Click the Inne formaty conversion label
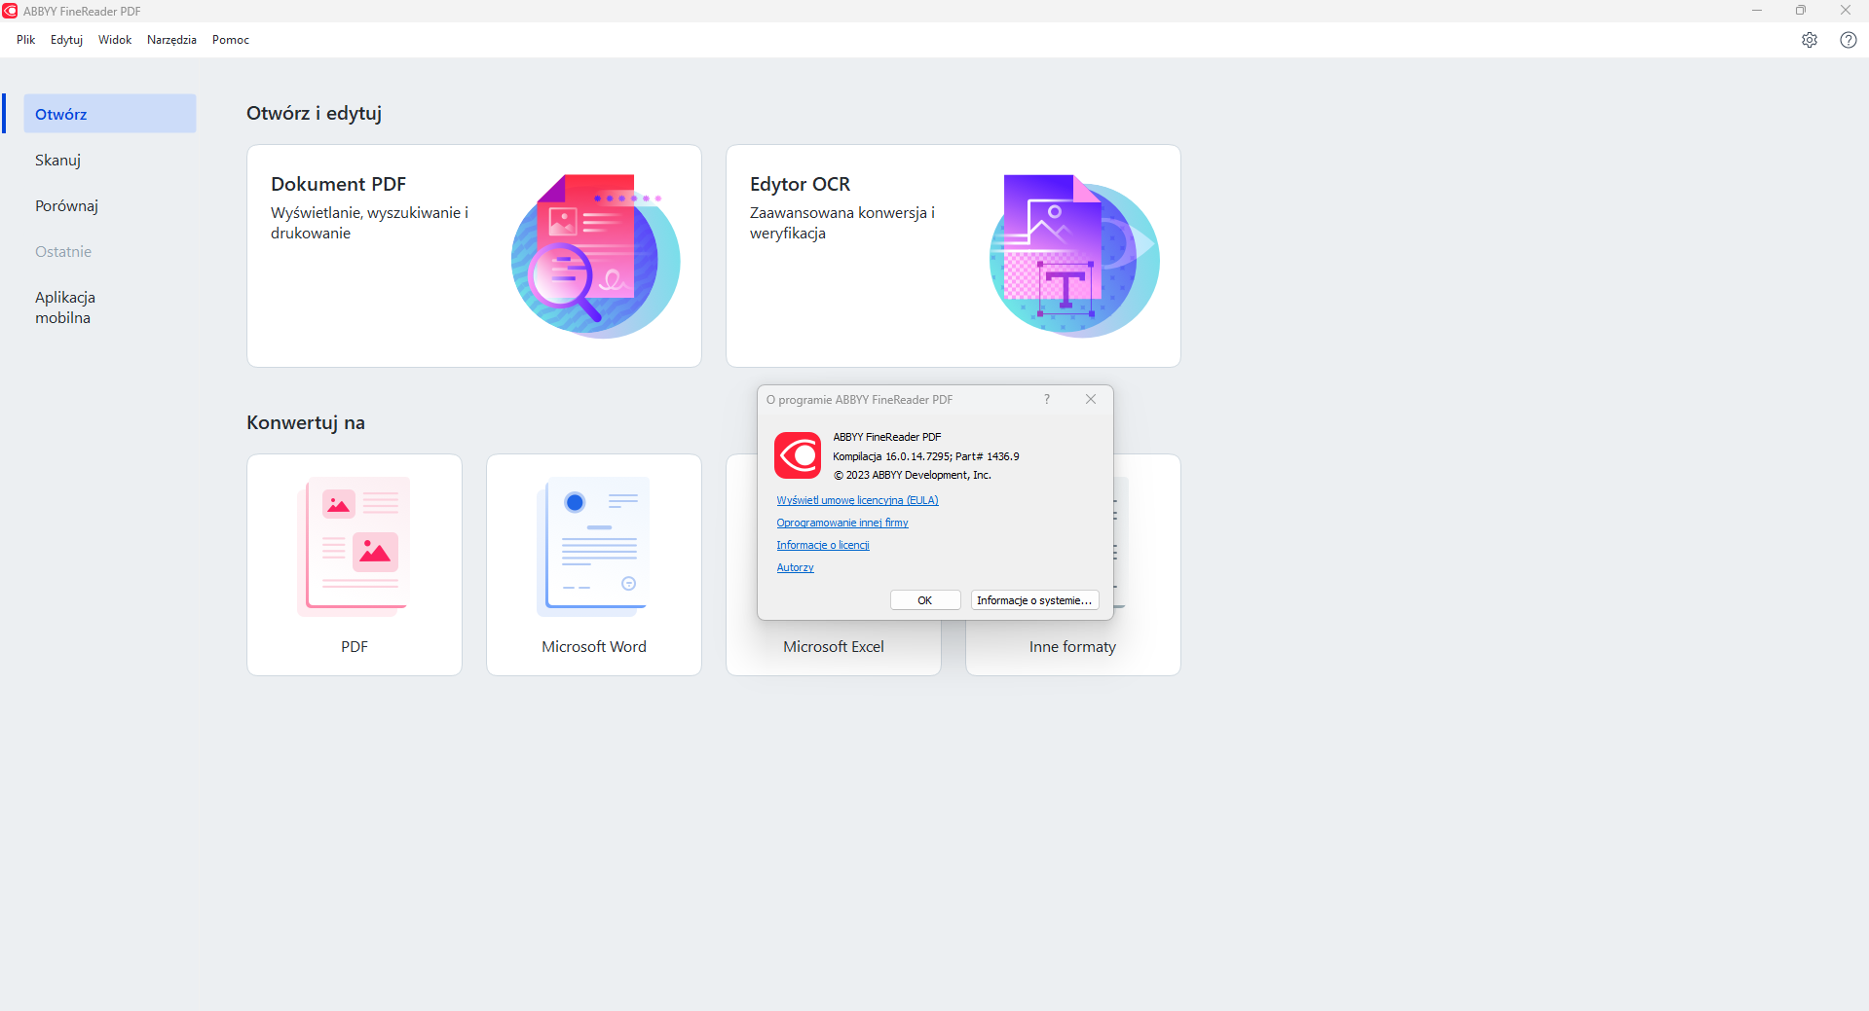Viewport: 1869px width, 1011px height. pos(1072,647)
